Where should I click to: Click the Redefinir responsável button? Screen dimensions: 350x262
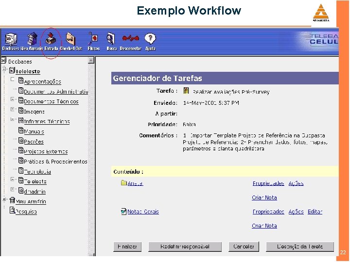(x=185, y=246)
